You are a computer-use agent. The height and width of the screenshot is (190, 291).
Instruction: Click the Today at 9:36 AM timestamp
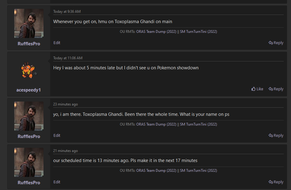point(67,12)
